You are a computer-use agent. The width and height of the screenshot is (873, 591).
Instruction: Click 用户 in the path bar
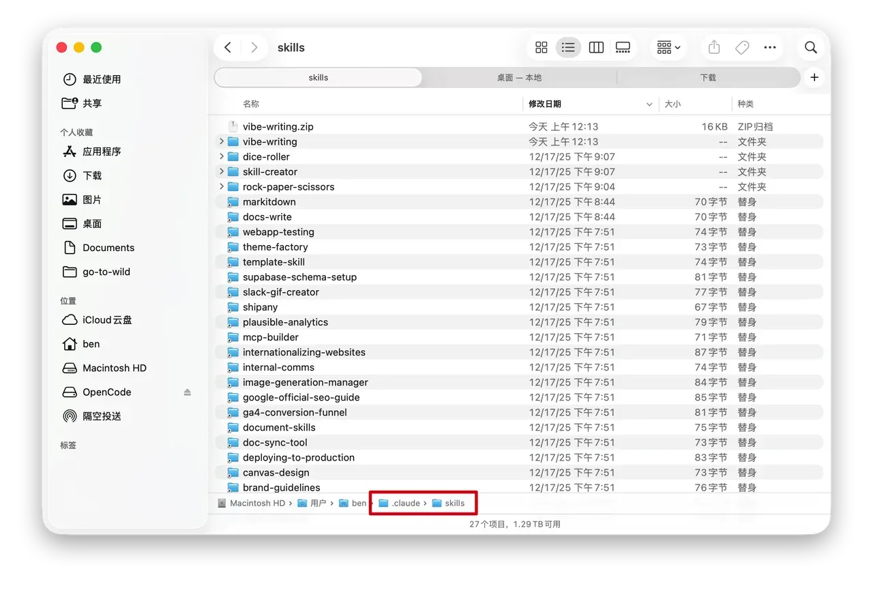(312, 503)
